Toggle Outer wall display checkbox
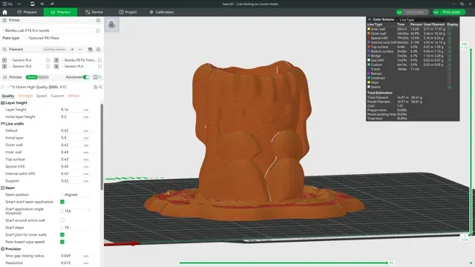The image size is (475, 267). [450, 33]
